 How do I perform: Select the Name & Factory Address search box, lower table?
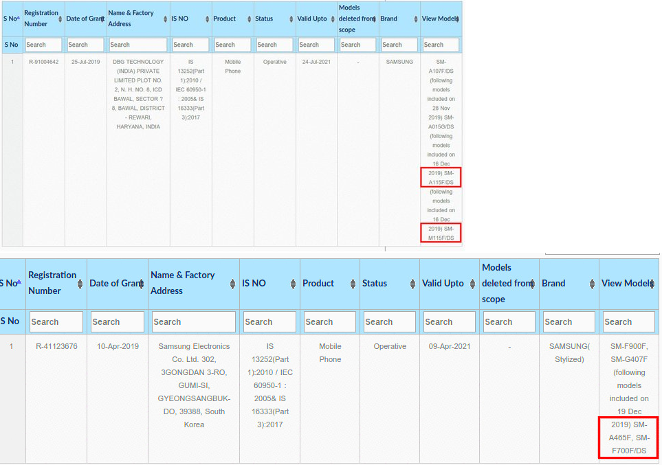click(192, 321)
